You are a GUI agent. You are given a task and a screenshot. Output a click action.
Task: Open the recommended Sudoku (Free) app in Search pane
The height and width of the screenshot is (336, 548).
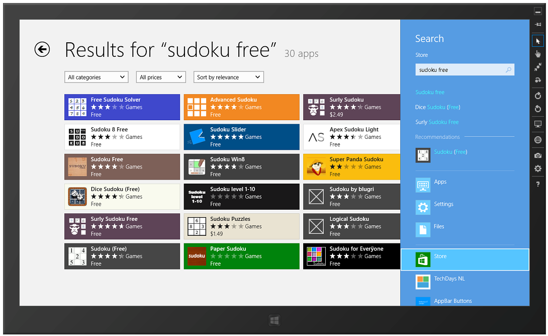[x=442, y=155]
